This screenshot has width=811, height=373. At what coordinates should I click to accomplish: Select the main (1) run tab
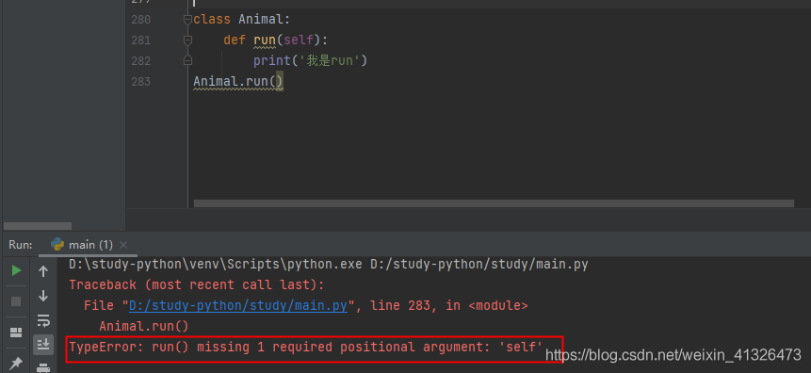tap(83, 245)
